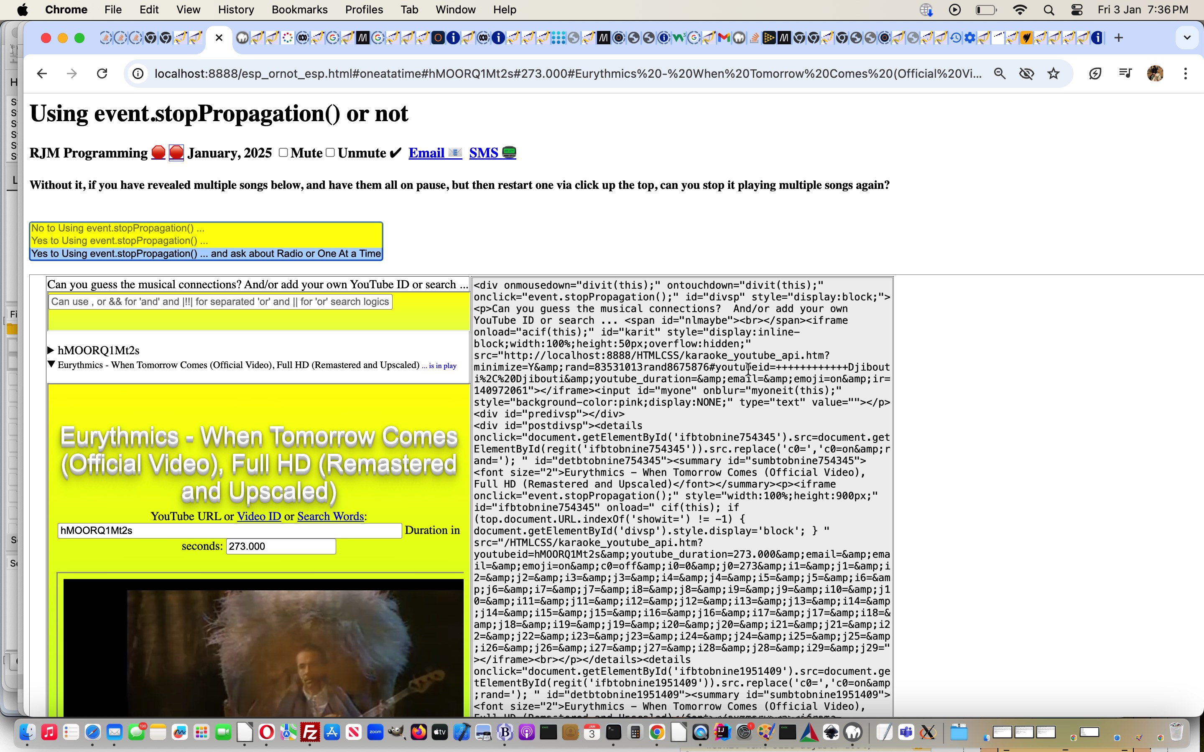Open the File menu
Screen dimensions: 1204x752
tap(113, 10)
